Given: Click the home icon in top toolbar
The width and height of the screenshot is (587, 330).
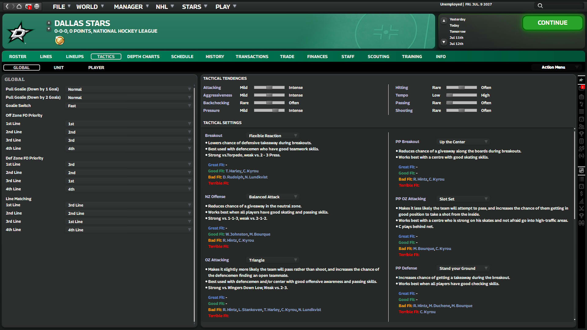Looking at the screenshot, I should tap(19, 6).
